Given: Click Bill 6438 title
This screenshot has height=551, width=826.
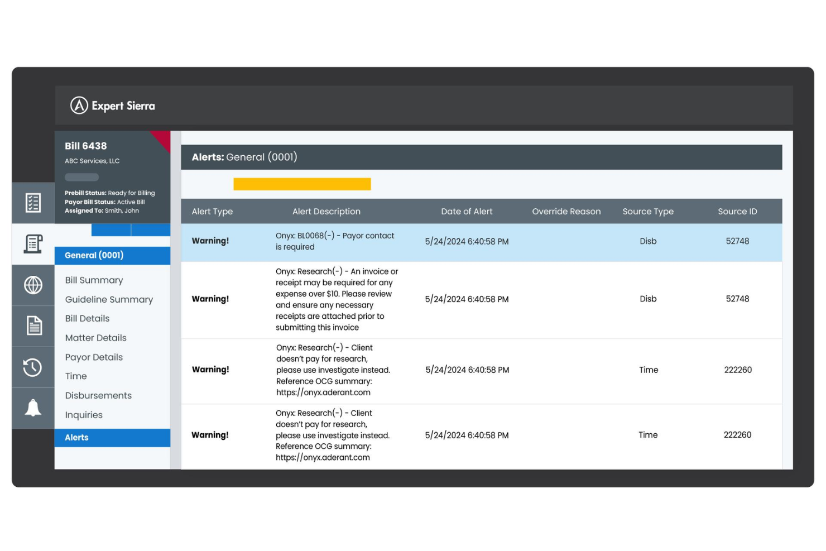Looking at the screenshot, I should pyautogui.click(x=85, y=146).
